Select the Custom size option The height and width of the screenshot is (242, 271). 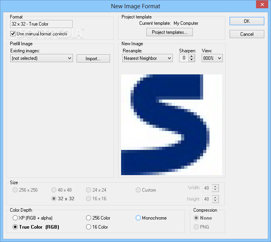click(x=146, y=190)
